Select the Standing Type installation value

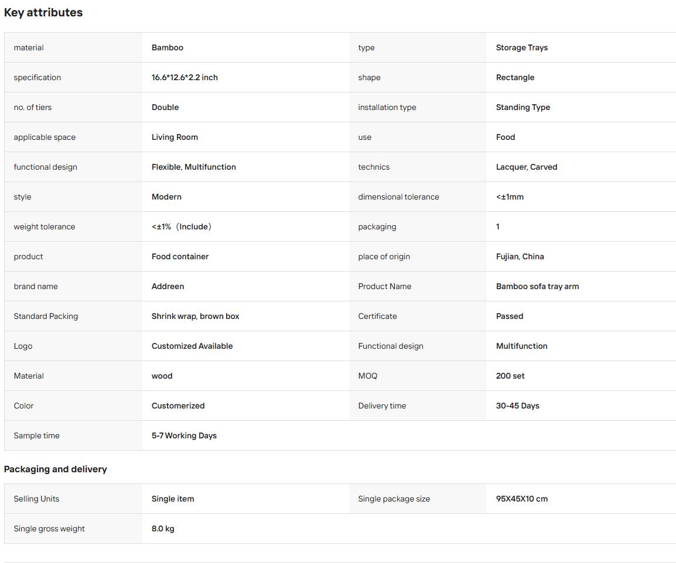point(523,107)
